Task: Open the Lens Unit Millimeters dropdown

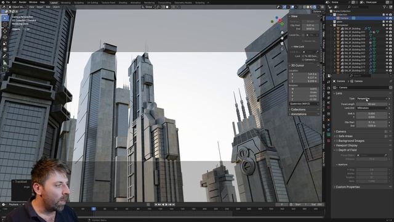Action: click(x=372, y=108)
